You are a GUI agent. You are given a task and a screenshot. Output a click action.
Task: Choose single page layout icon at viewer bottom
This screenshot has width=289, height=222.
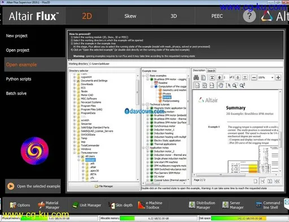(x=255, y=181)
